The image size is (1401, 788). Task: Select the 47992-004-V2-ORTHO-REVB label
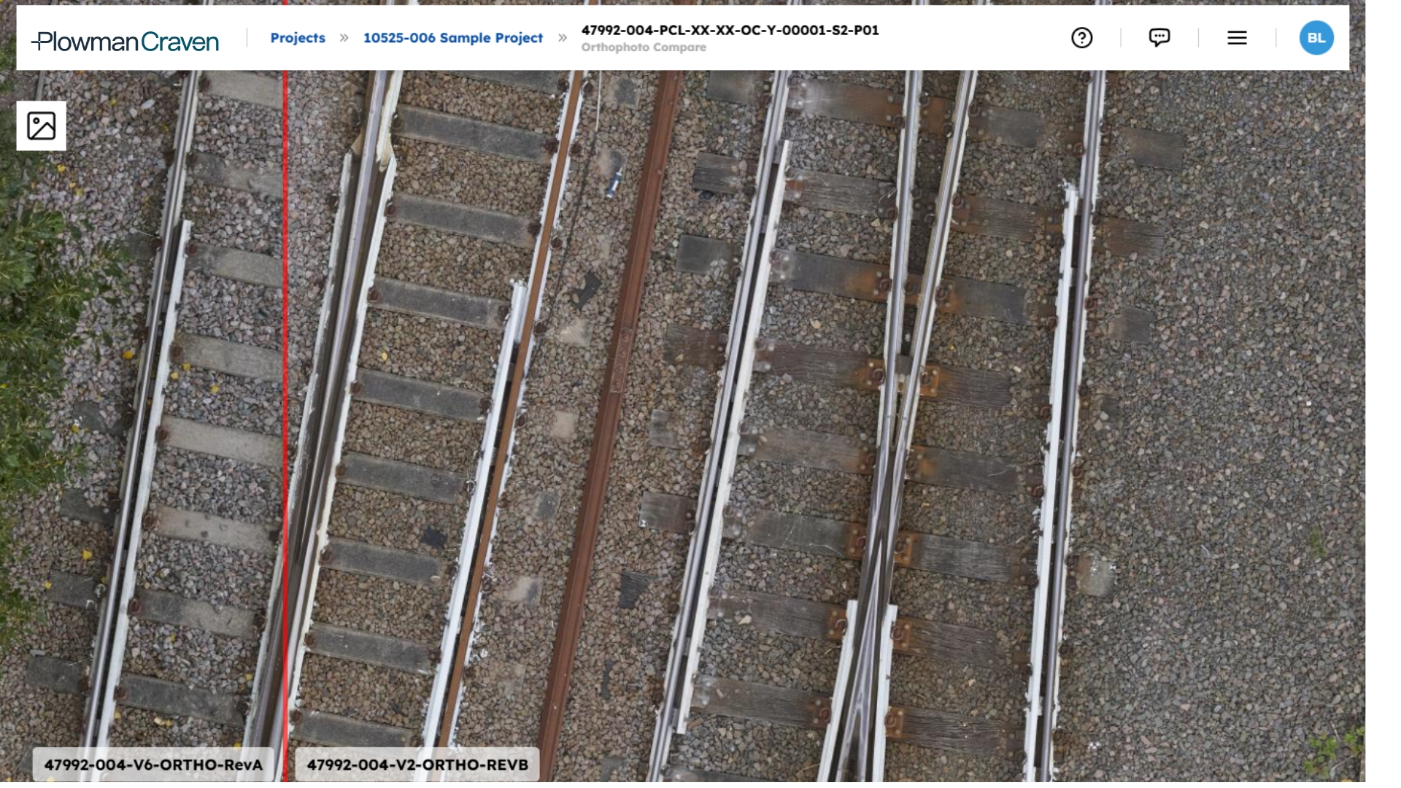417,765
